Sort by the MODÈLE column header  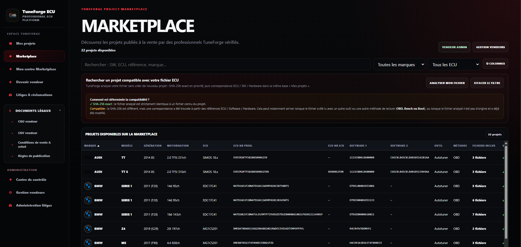pyautogui.click(x=127, y=146)
